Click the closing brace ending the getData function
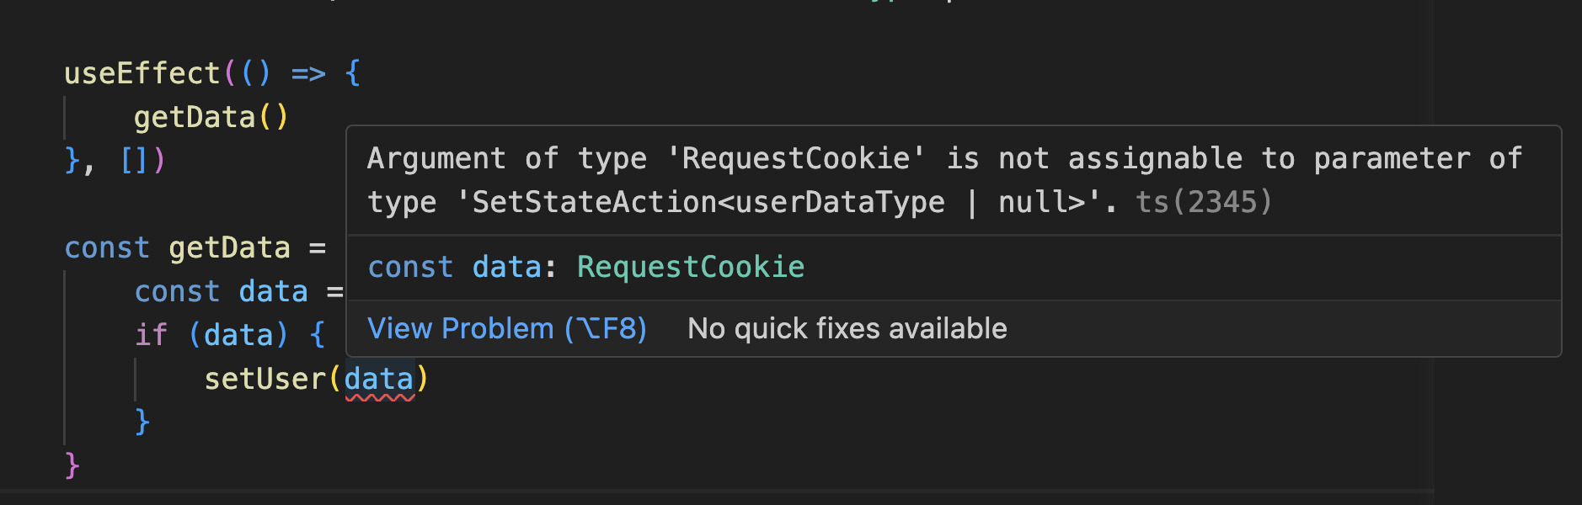This screenshot has height=505, width=1582. click(72, 465)
